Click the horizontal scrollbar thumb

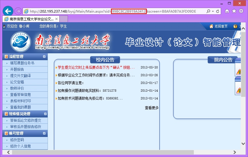(x=103, y=152)
